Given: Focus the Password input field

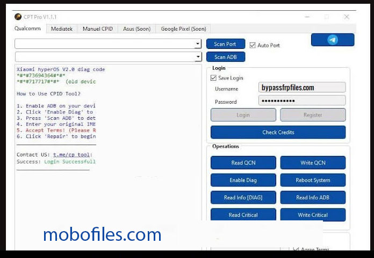Looking at the screenshot, I should coord(302,101).
